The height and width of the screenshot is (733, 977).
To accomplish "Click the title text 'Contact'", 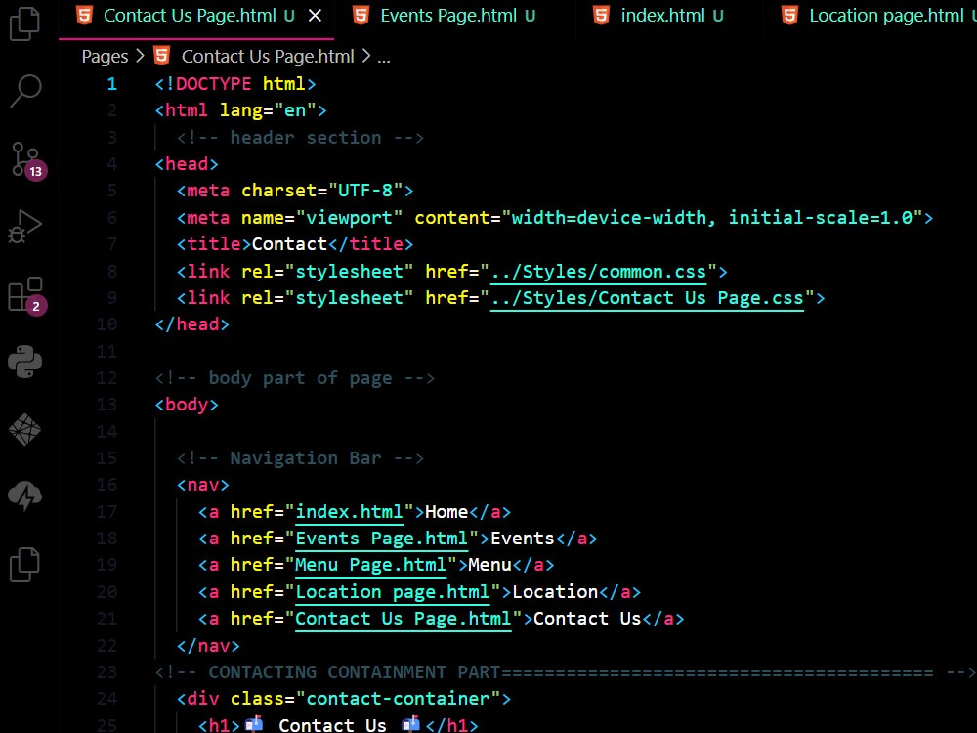I will pyautogui.click(x=289, y=244).
